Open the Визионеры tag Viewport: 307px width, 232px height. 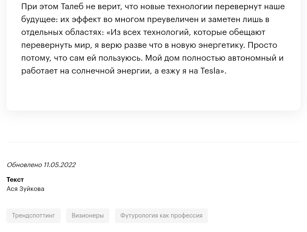[88, 215]
